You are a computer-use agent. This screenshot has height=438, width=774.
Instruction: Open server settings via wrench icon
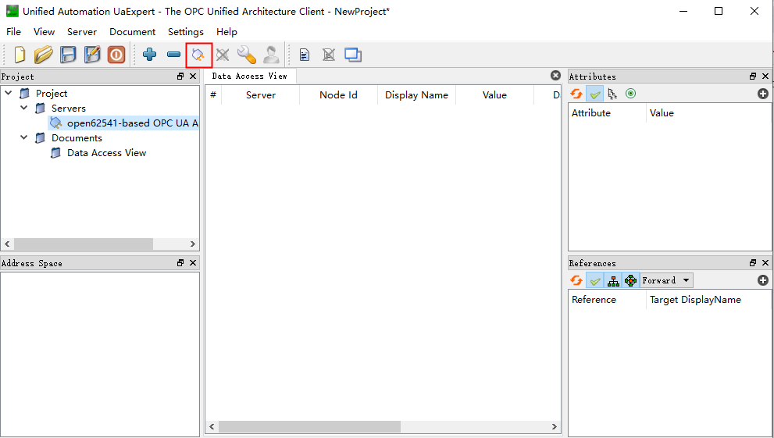point(247,55)
